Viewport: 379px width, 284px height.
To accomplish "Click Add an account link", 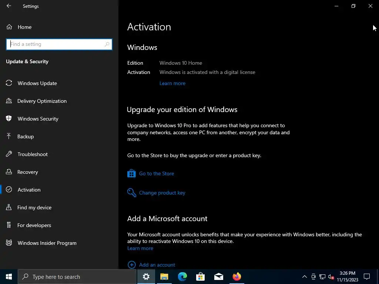I will click(157, 265).
